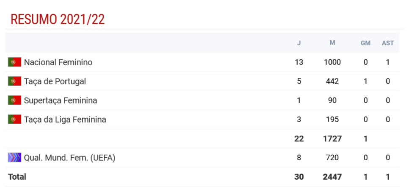The width and height of the screenshot is (409, 195).
Task: Open the Nacional Feminino competition link
Action: (58, 62)
